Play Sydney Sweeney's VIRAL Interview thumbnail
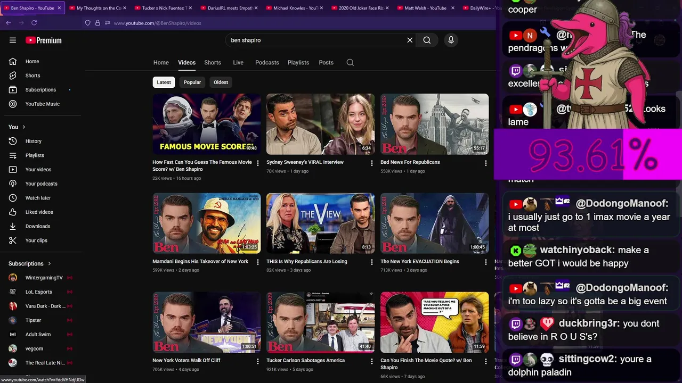The width and height of the screenshot is (682, 383). pos(320,124)
